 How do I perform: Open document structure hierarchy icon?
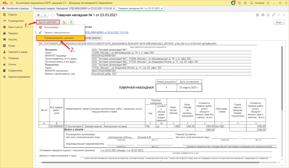tap(64, 22)
